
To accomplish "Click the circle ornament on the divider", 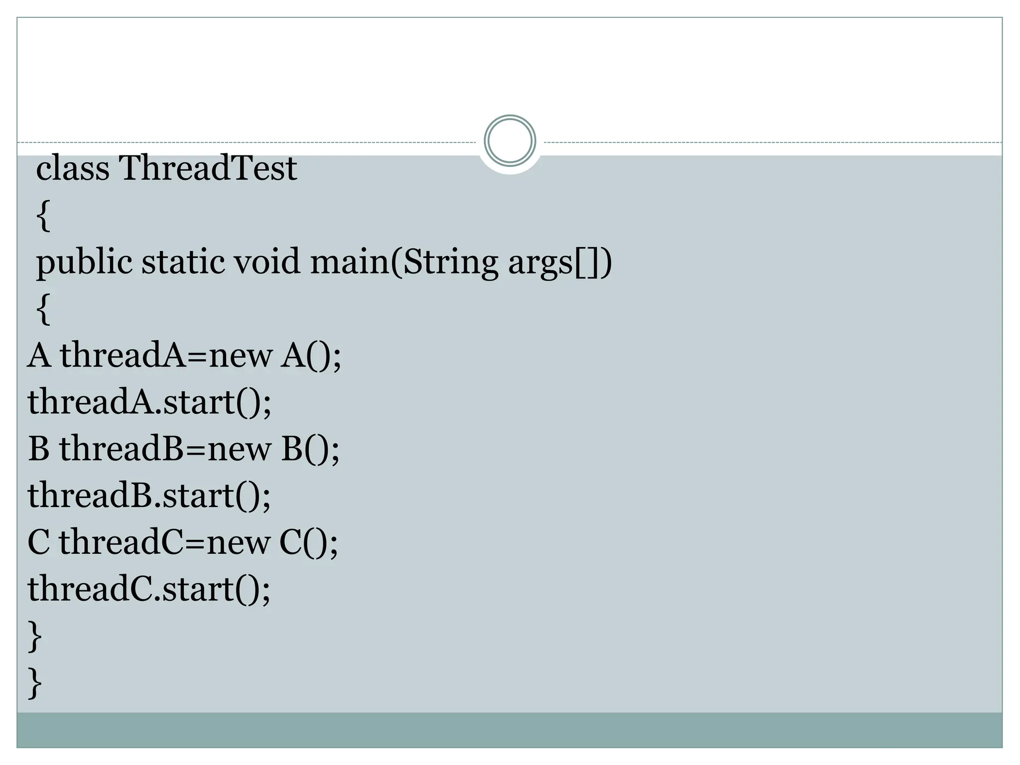I will [510, 141].
